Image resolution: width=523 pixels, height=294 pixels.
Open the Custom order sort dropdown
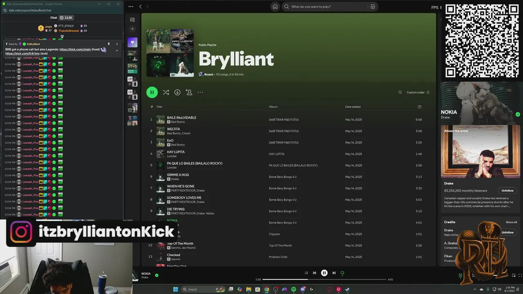coord(418,92)
